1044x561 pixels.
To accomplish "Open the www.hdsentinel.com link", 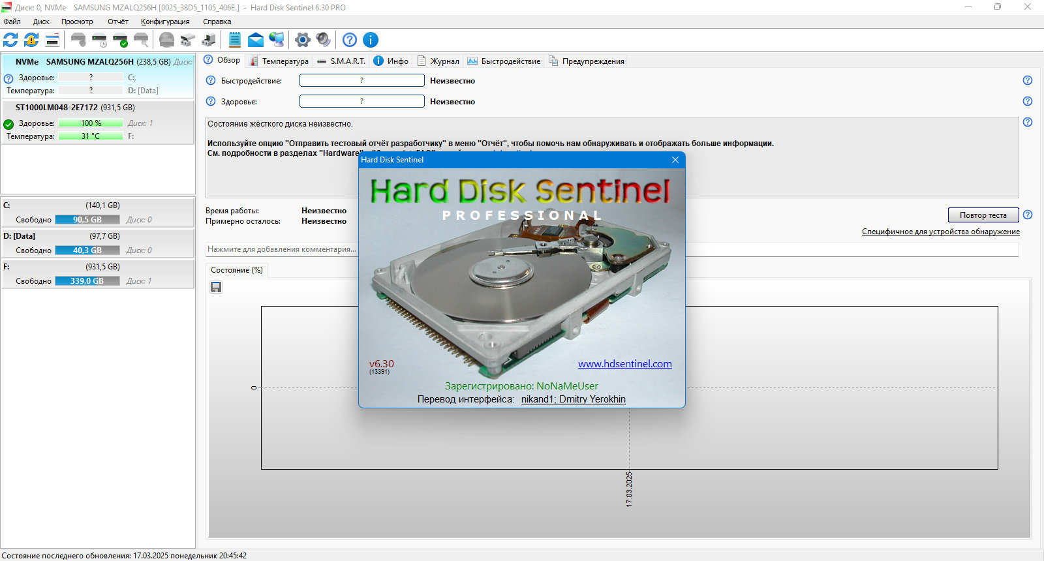I will (x=624, y=364).
